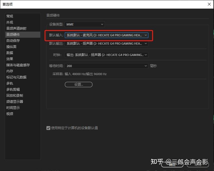214x171 pixels.
Task: Close the 首选项 dialog
Action: point(209,4)
